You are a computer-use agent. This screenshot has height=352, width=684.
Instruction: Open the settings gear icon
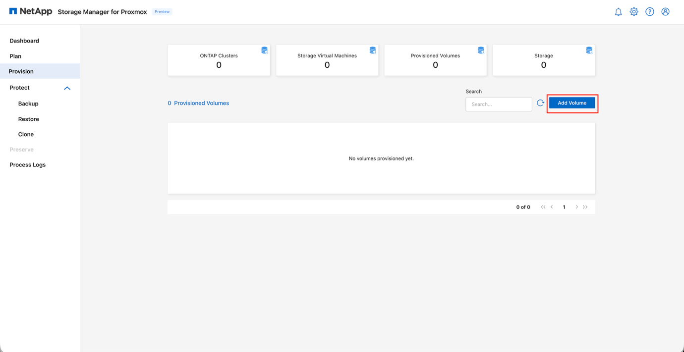tap(634, 11)
